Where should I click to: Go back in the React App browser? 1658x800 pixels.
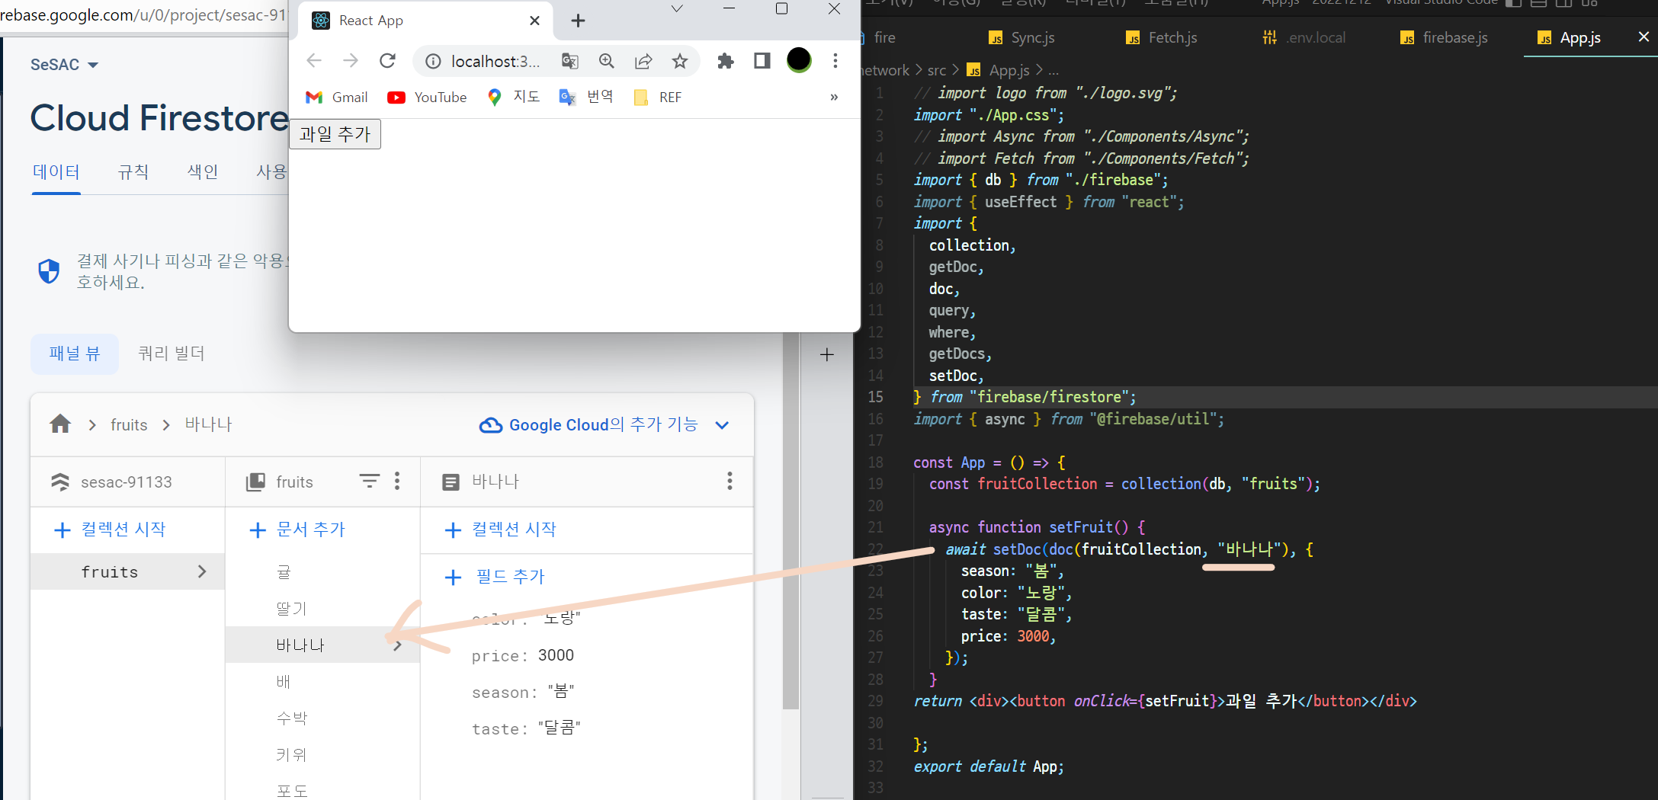pyautogui.click(x=314, y=61)
